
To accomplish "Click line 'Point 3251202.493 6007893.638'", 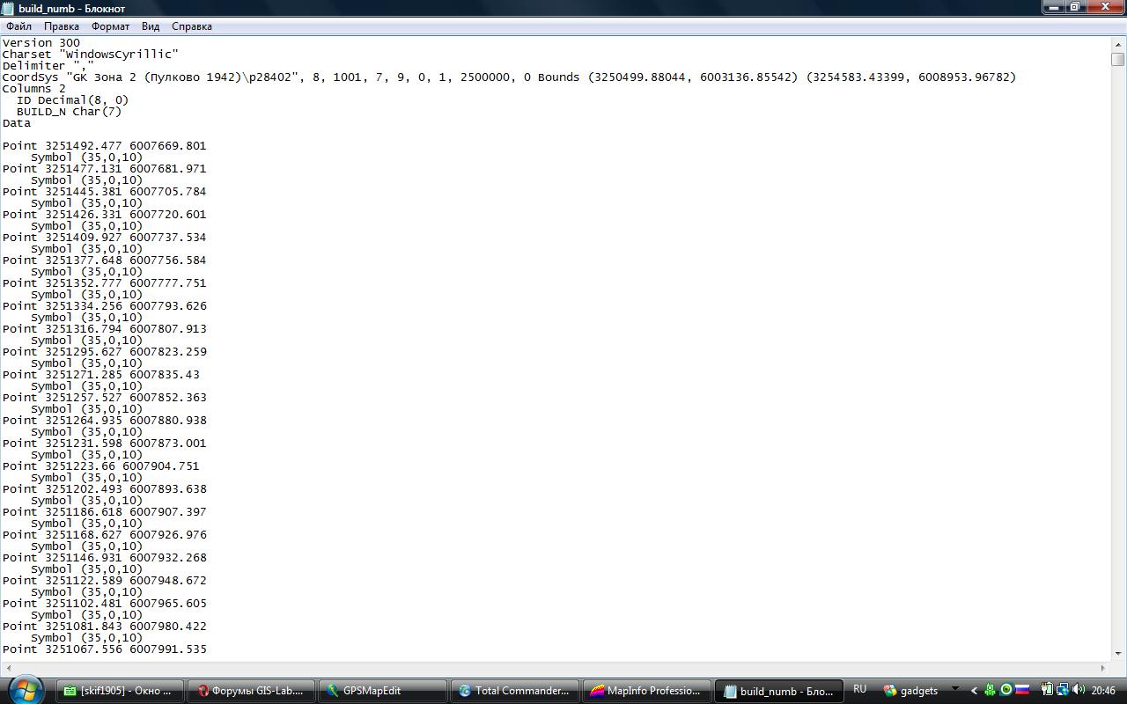I will tap(105, 488).
